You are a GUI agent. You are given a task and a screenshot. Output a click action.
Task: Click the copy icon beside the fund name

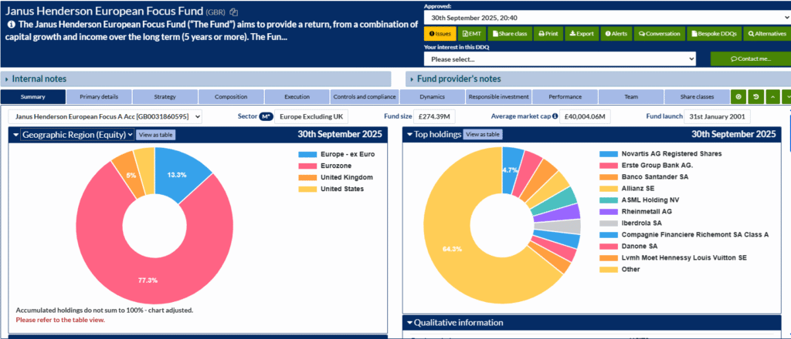coord(234,12)
